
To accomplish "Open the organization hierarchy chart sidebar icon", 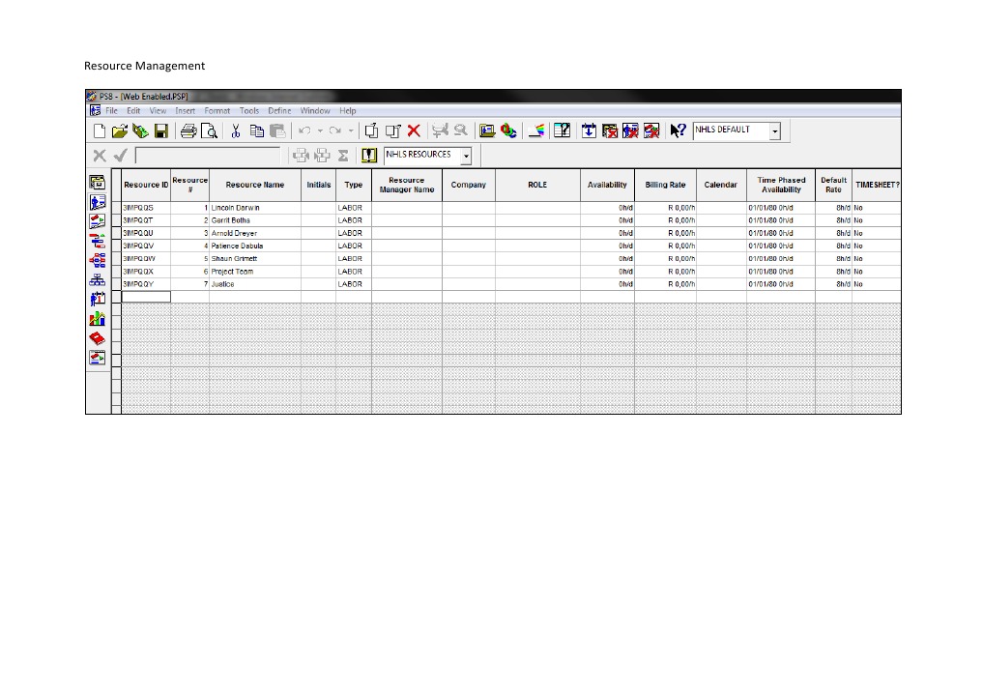I will coord(98,279).
